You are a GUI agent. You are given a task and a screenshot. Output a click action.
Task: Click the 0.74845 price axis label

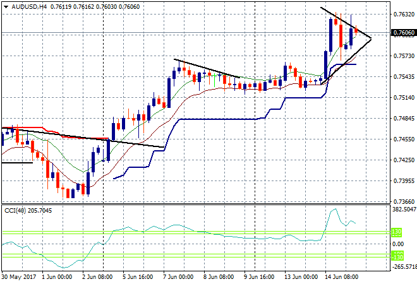[x=404, y=118]
